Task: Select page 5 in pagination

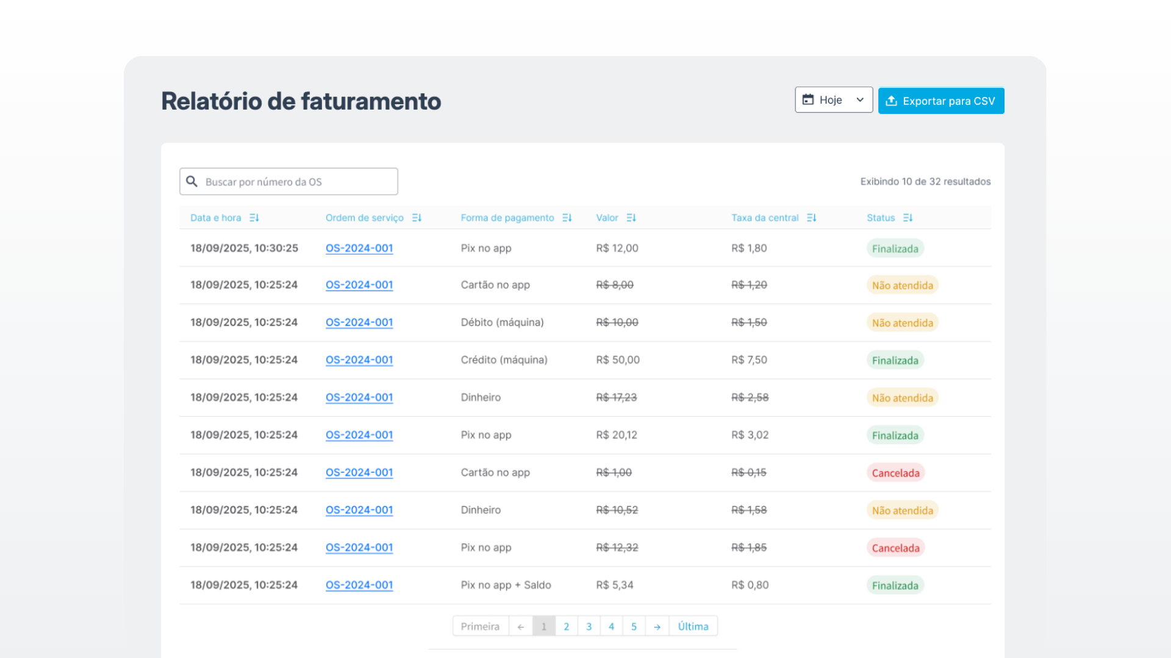Action: [x=634, y=626]
